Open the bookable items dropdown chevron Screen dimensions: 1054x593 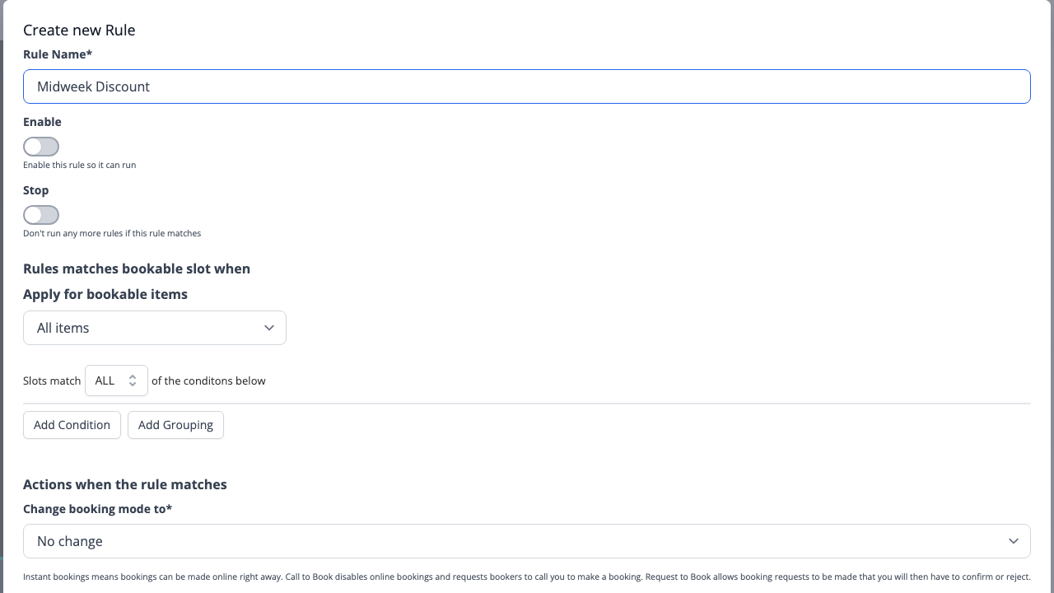(x=268, y=327)
